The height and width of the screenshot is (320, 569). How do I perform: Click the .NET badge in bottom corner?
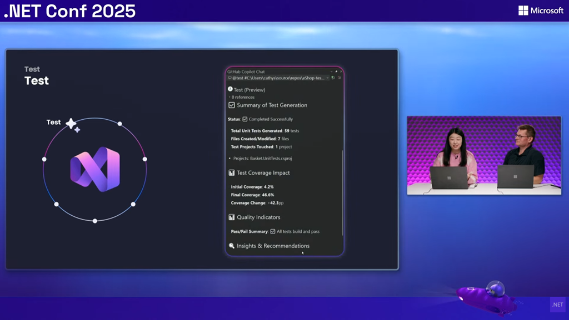coord(557,304)
